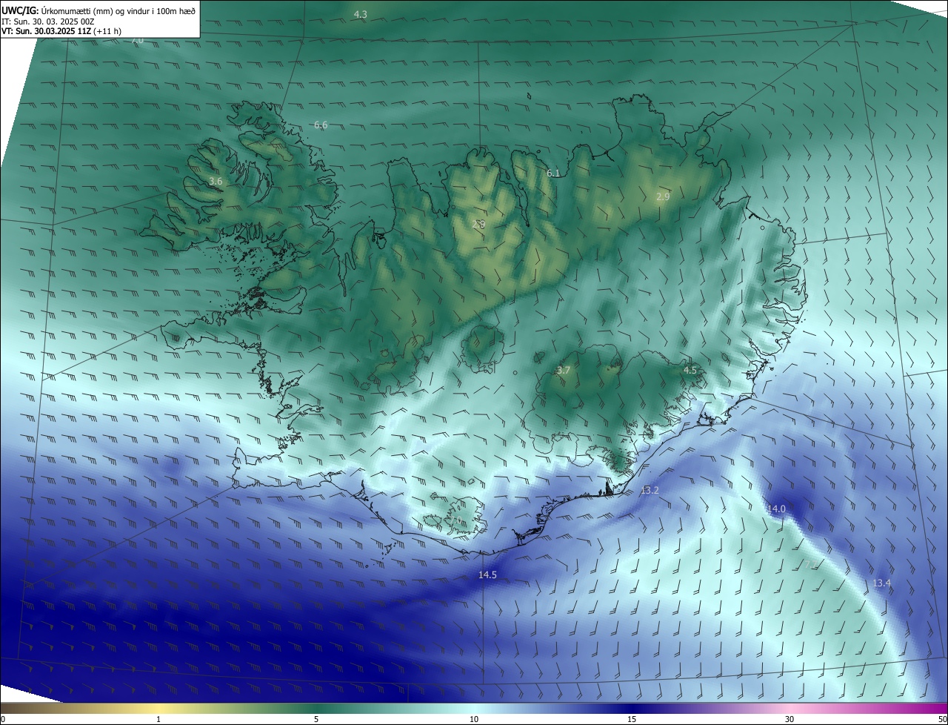948x725 pixels.
Task: Click the 13.2 value label
Action: pos(650,491)
